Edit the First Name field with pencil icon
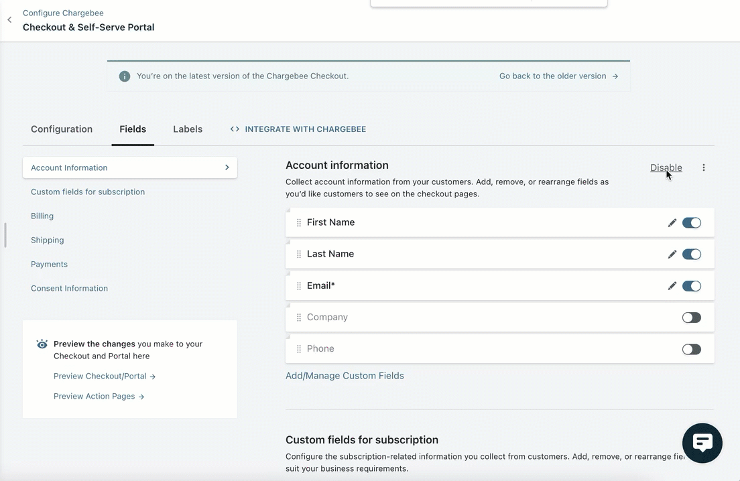 point(672,223)
